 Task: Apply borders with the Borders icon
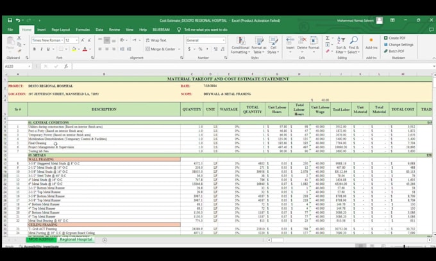click(61, 49)
